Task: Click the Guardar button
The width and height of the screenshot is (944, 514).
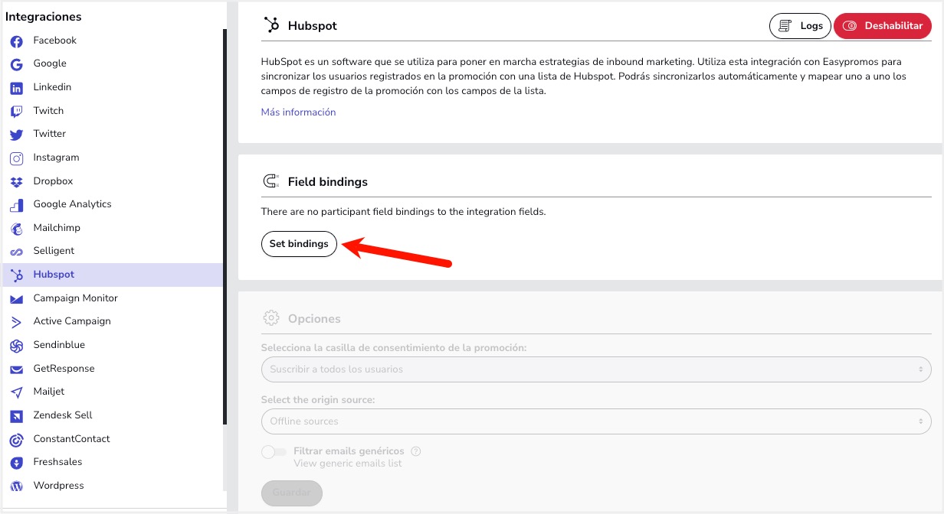Action: [292, 493]
